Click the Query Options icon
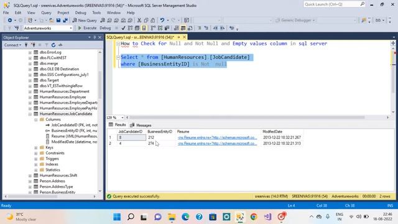The height and width of the screenshot is (224, 398). pos(137,28)
